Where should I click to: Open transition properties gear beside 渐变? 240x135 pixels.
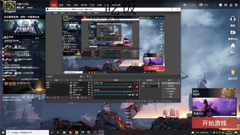pos(158,83)
